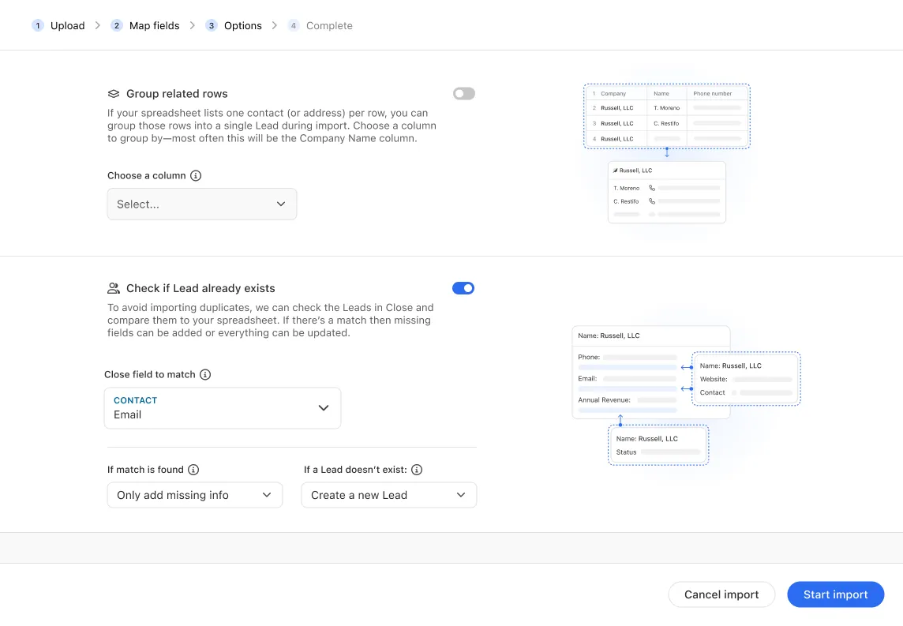Click the people icon by Check if Lead already exists
Screen dimensions: 903x626
[114, 288]
